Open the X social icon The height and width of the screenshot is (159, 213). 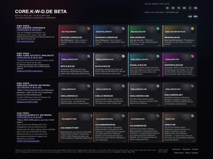(x=190, y=8)
